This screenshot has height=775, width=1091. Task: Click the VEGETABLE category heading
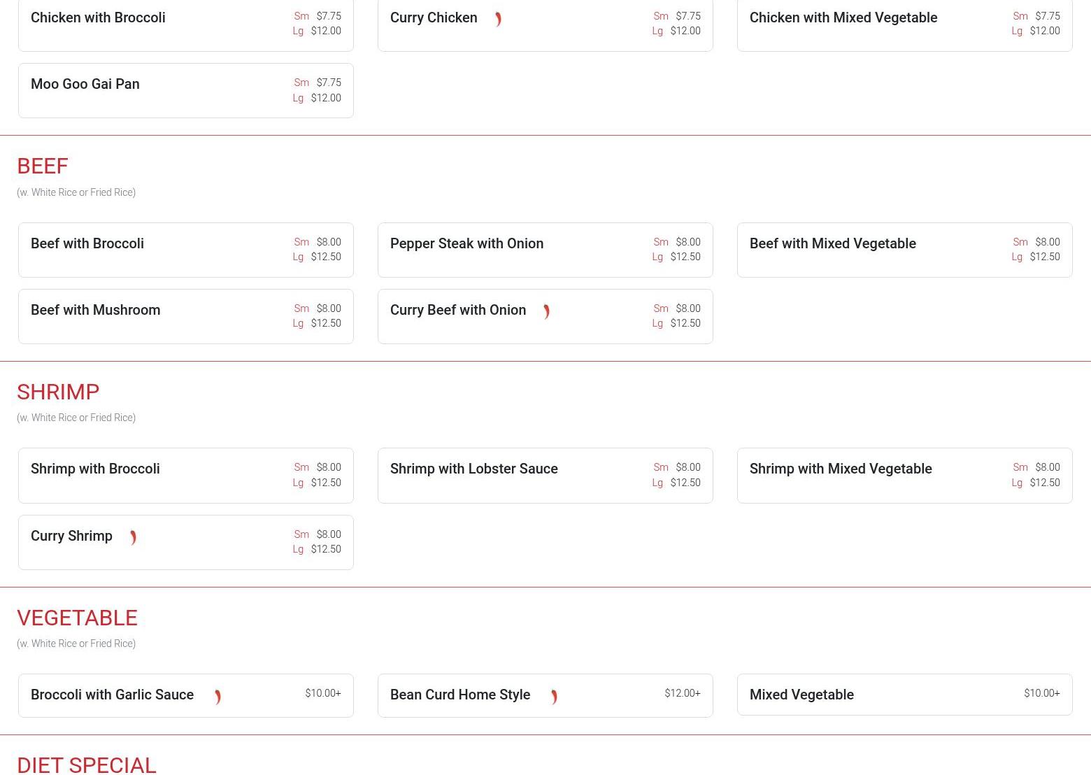click(x=77, y=618)
